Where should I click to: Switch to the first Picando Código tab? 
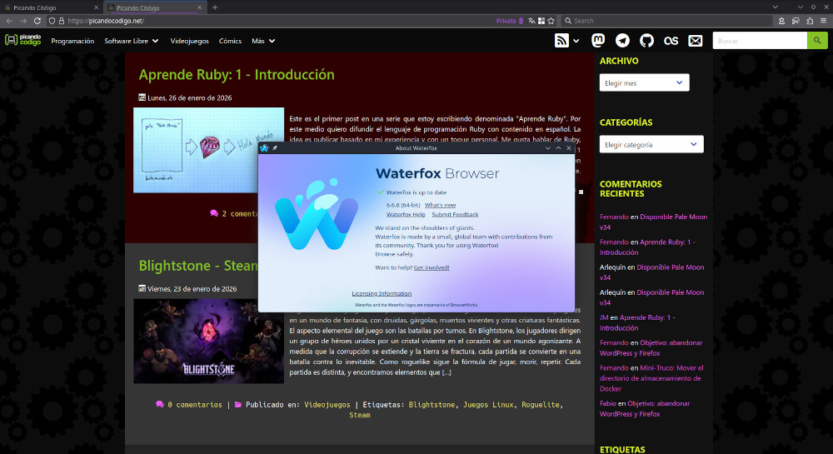(51, 7)
